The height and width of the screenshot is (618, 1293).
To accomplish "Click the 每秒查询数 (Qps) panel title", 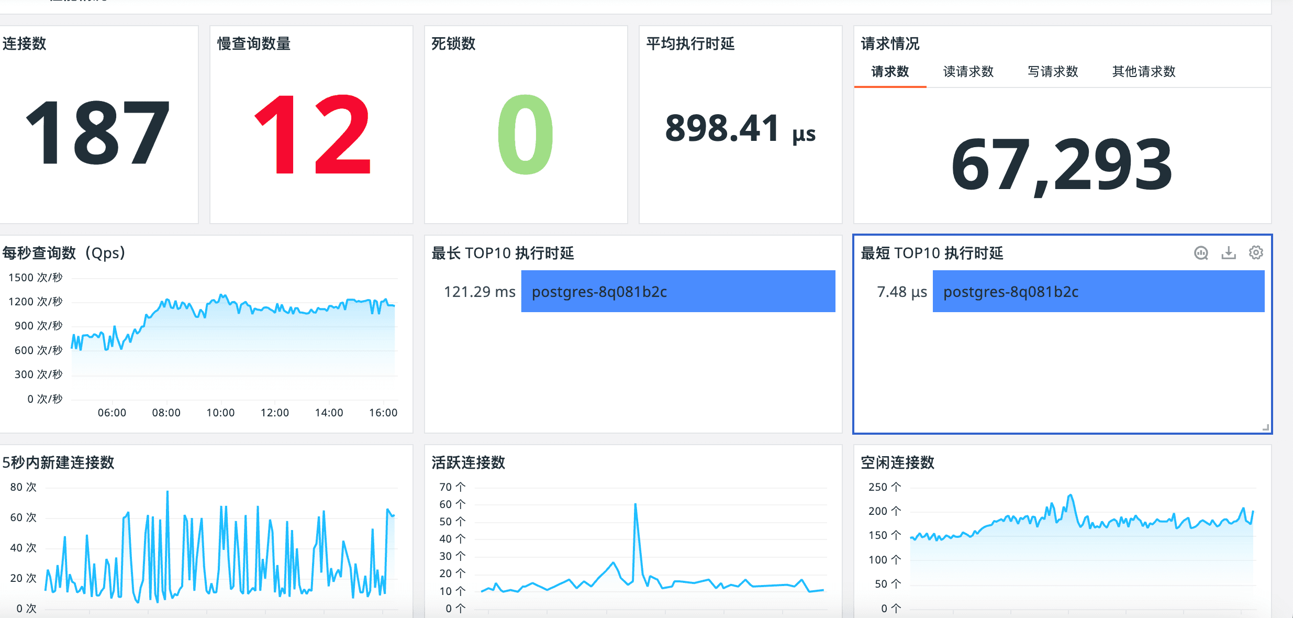I will click(64, 253).
